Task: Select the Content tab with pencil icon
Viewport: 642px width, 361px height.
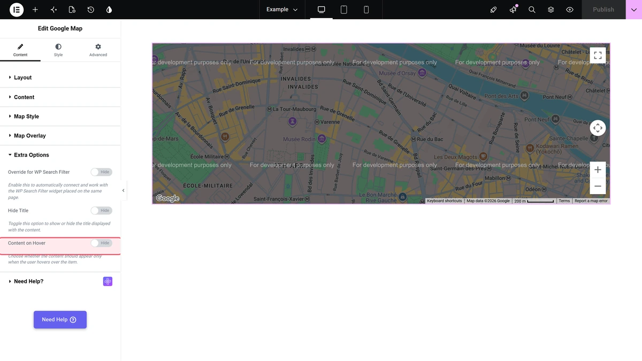Action: [20, 50]
